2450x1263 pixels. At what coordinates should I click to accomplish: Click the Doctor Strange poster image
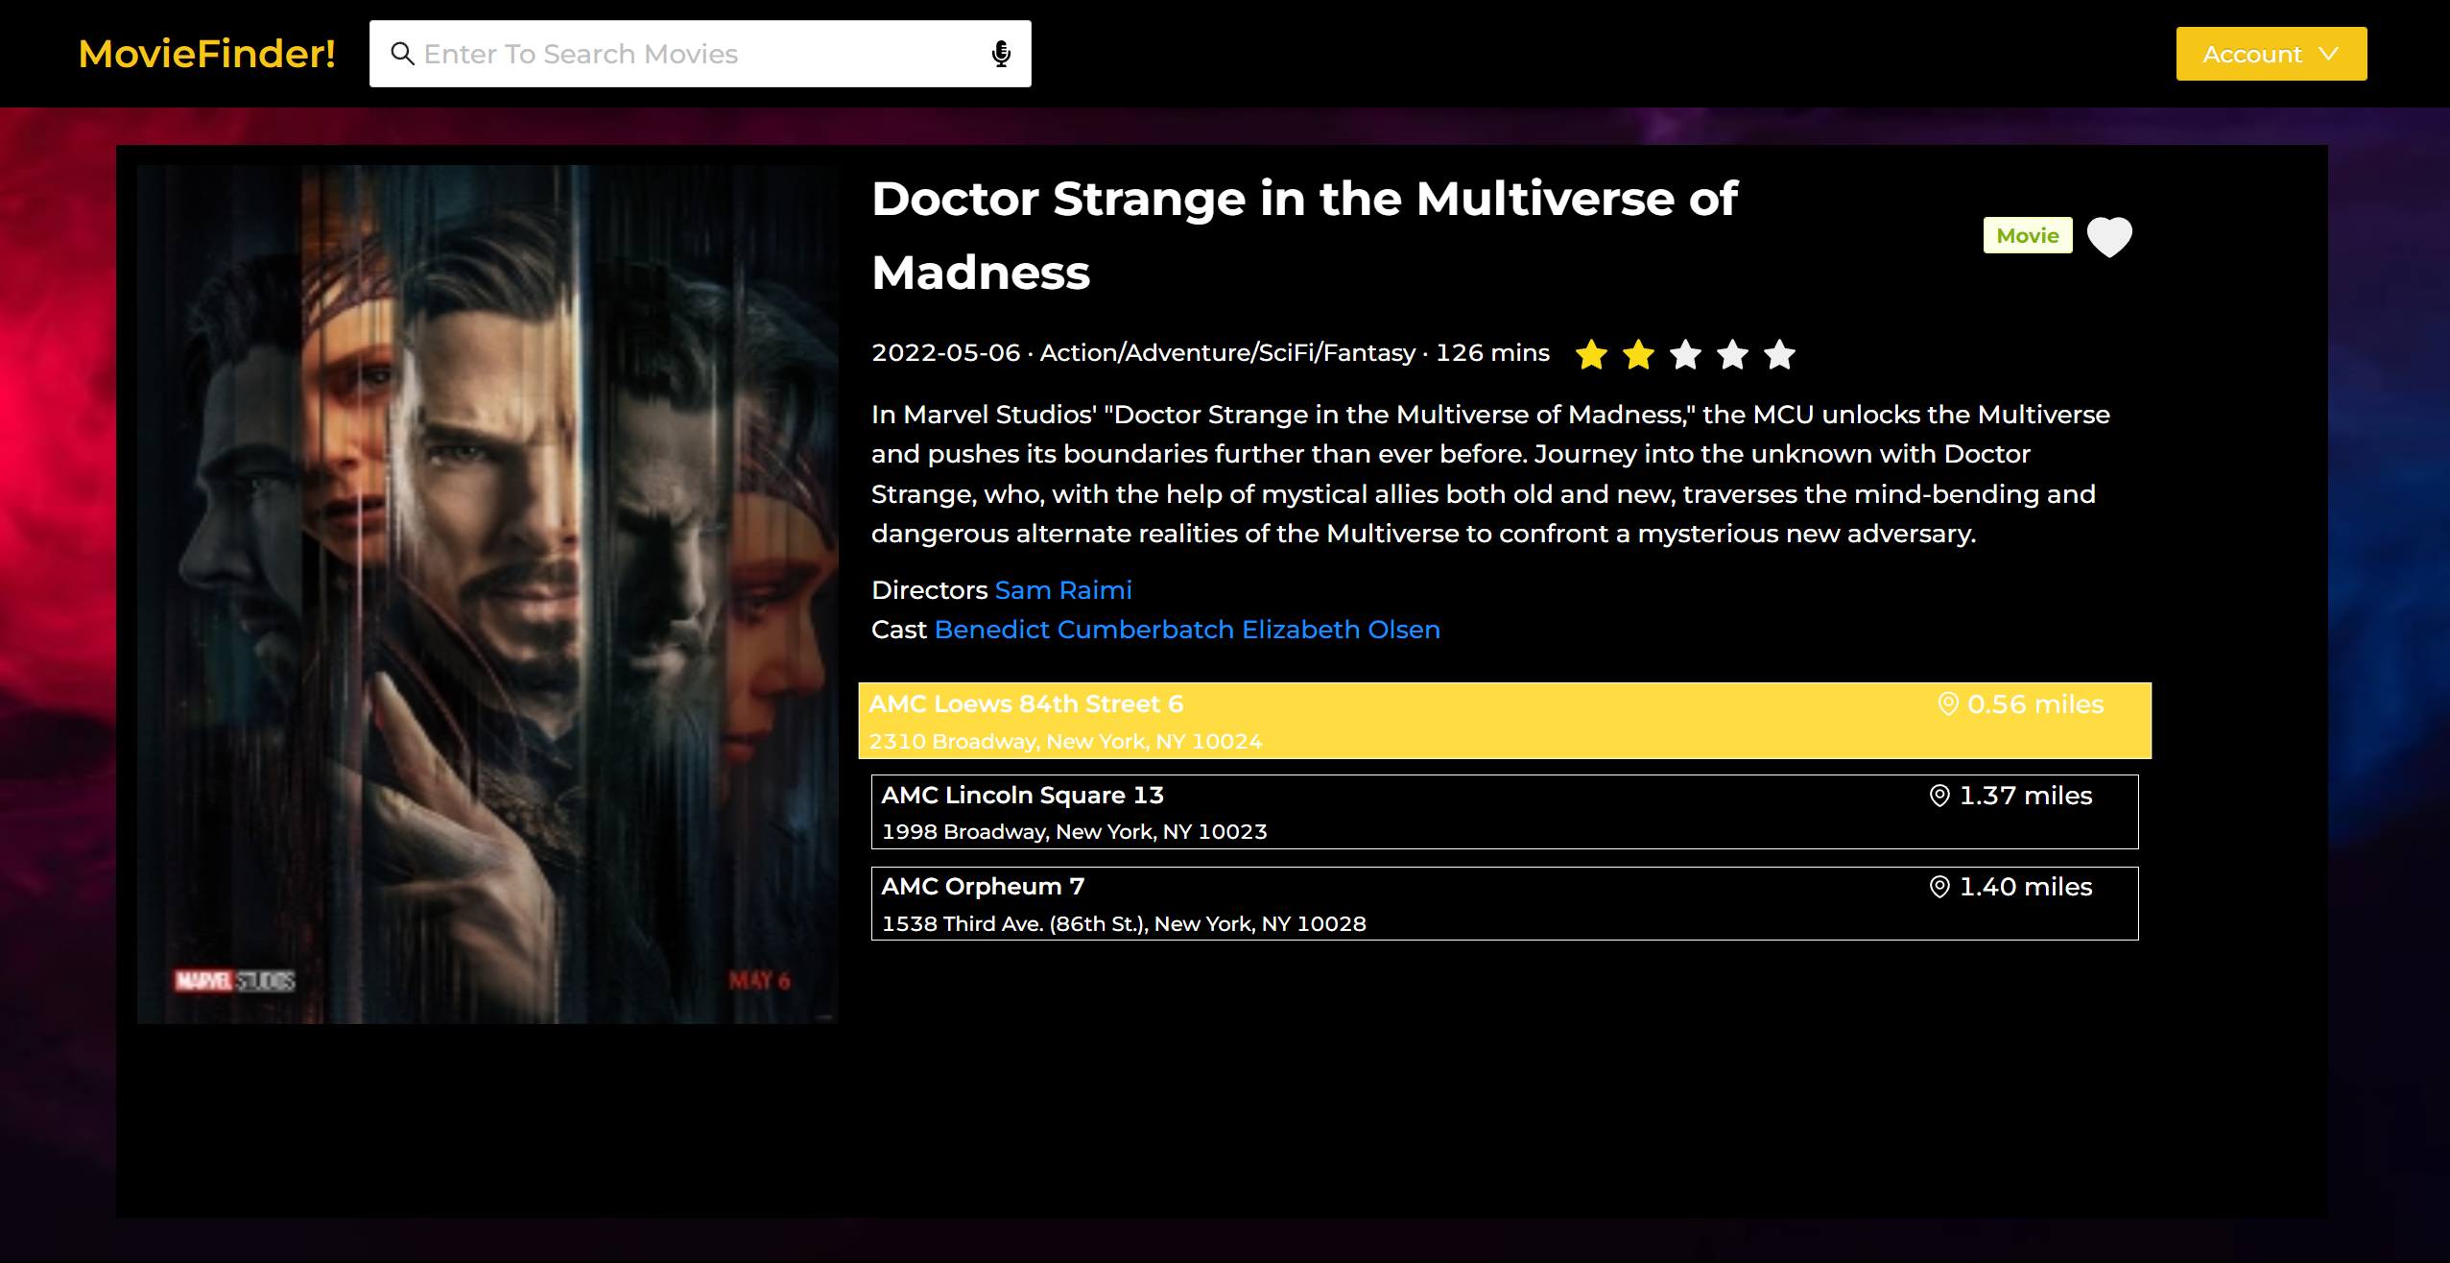[x=488, y=594]
